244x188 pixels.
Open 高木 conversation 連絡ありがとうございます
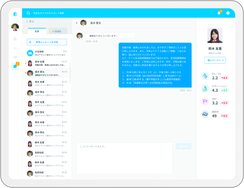pyautogui.click(x=47, y=73)
